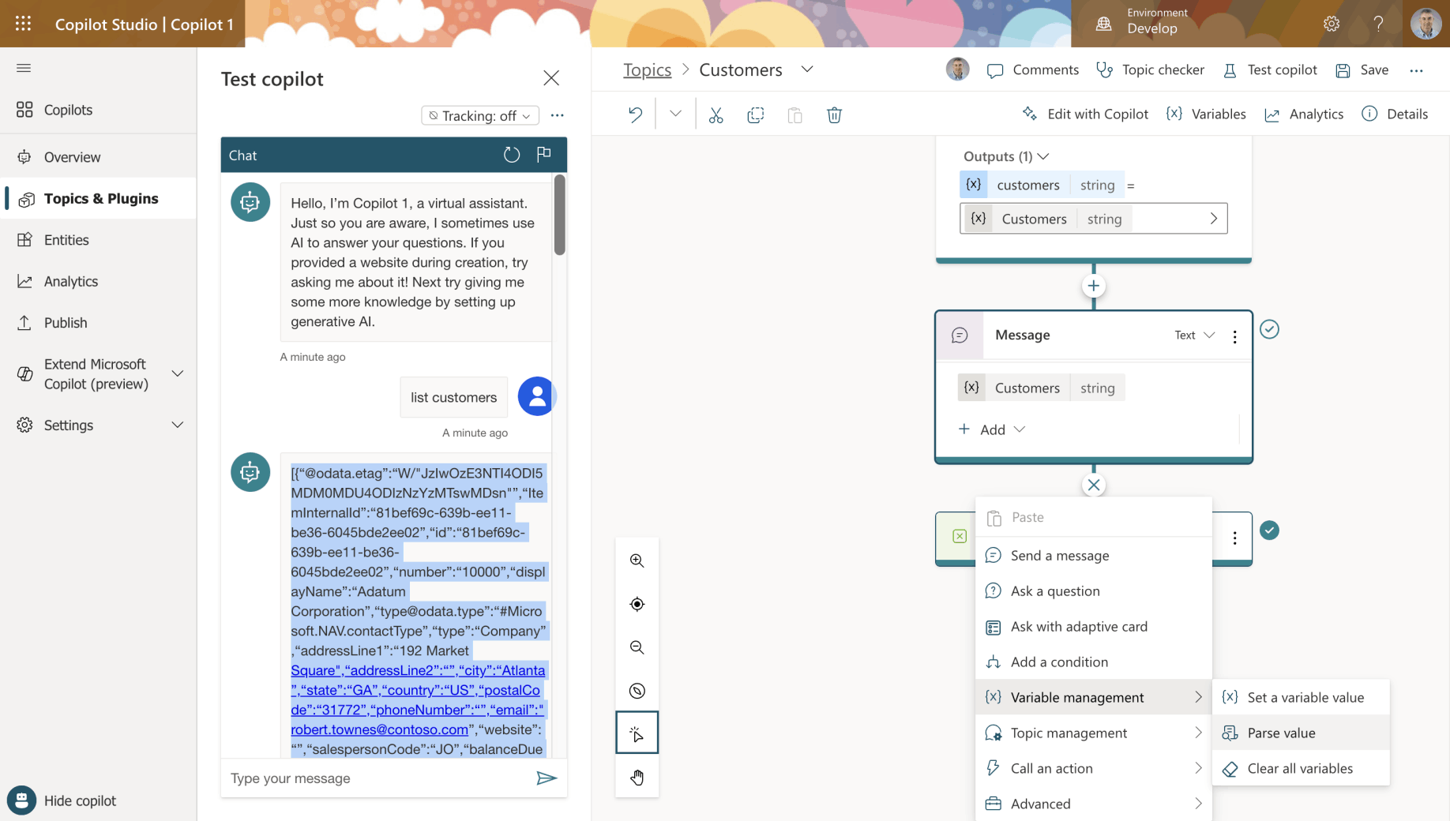Open the Customers topic name dropdown

[807, 69]
